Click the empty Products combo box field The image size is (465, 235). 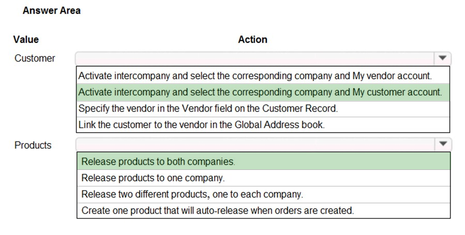click(256, 144)
